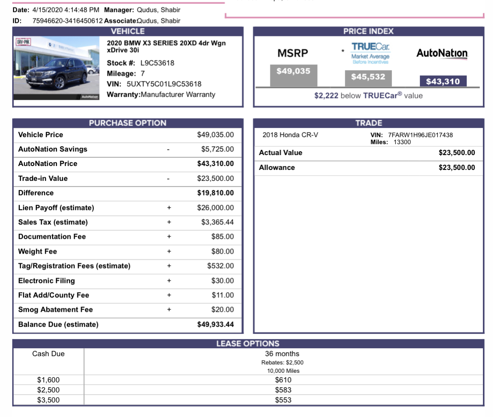Click the Actual Value $23,500.00 amount
The image size is (493, 417).
[457, 153]
